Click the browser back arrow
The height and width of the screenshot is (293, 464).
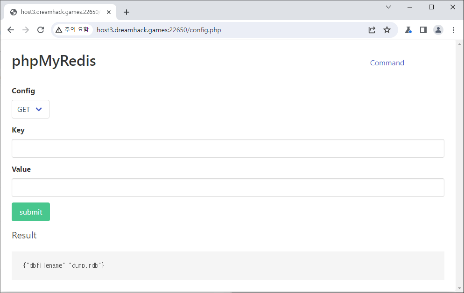[11, 30]
